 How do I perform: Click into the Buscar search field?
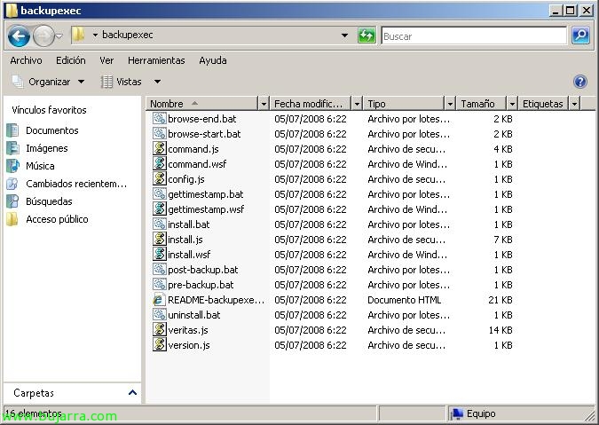pyautogui.click(x=474, y=35)
